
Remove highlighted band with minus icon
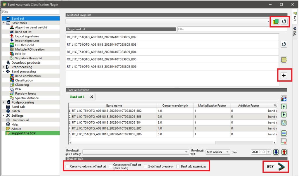284,133
